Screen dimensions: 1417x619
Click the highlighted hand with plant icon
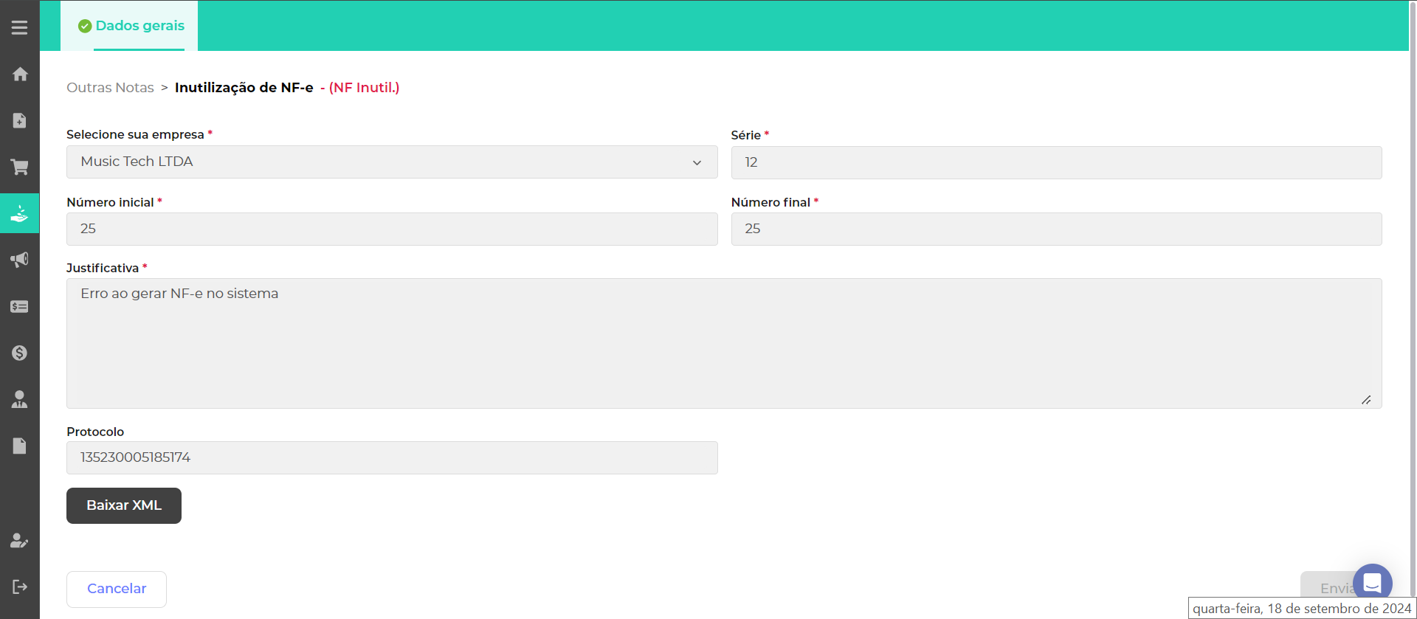coord(20,214)
